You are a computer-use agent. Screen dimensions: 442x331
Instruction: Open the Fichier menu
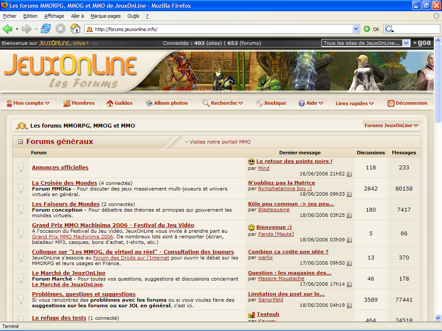pyautogui.click(x=9, y=16)
